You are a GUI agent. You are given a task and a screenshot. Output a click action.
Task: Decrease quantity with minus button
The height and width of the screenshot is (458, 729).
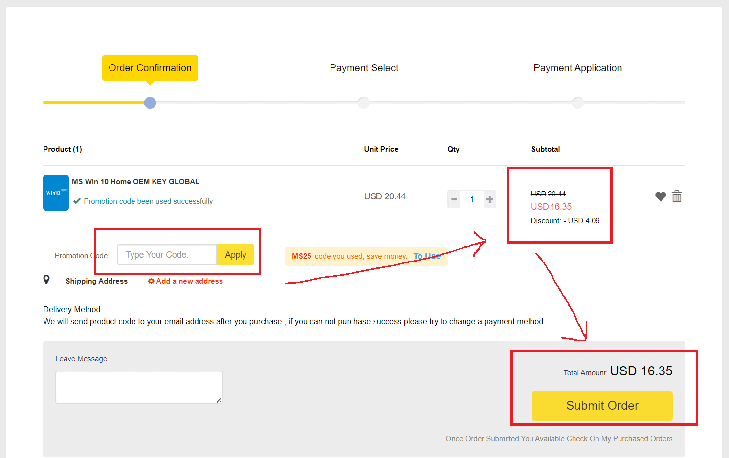454,199
